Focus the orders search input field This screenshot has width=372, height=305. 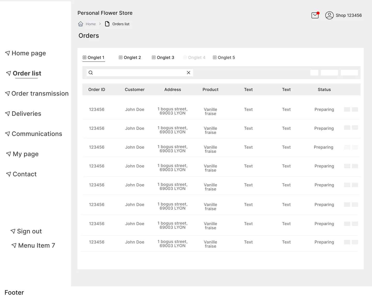point(139,73)
